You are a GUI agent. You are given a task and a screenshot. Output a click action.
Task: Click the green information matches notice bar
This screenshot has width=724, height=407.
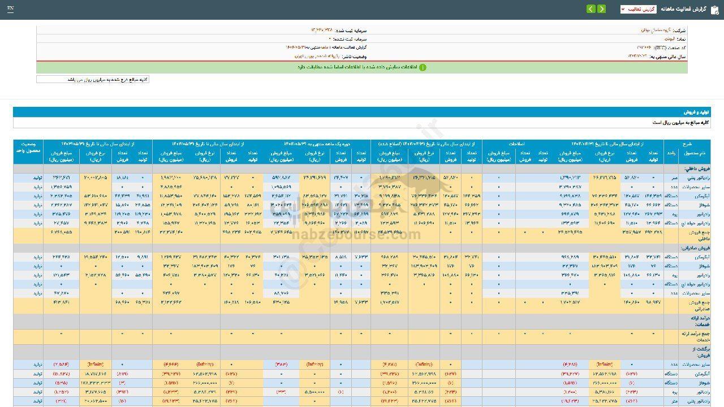click(x=362, y=67)
